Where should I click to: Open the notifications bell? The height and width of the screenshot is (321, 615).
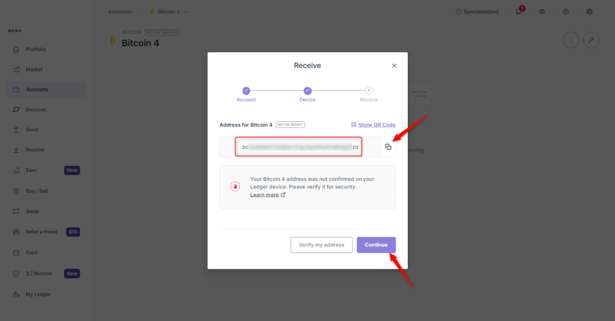[x=519, y=11]
